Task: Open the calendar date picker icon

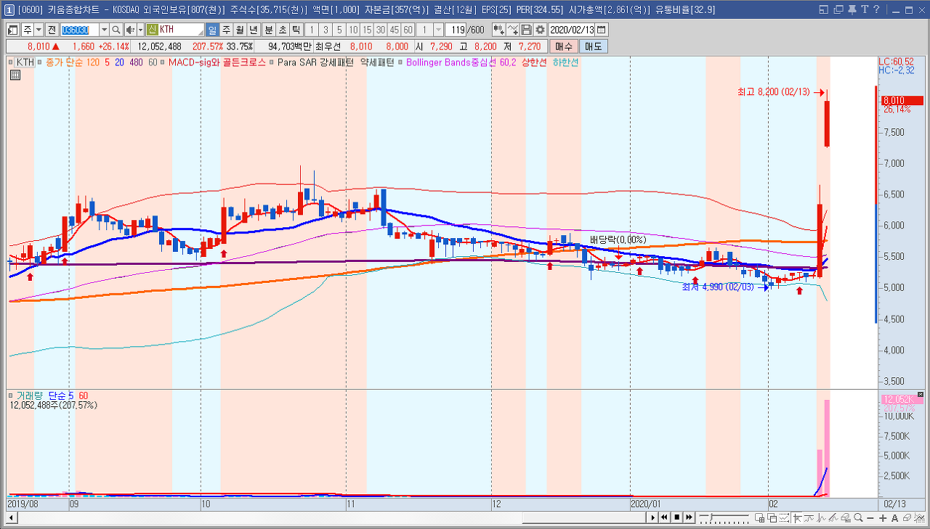Action: point(602,30)
